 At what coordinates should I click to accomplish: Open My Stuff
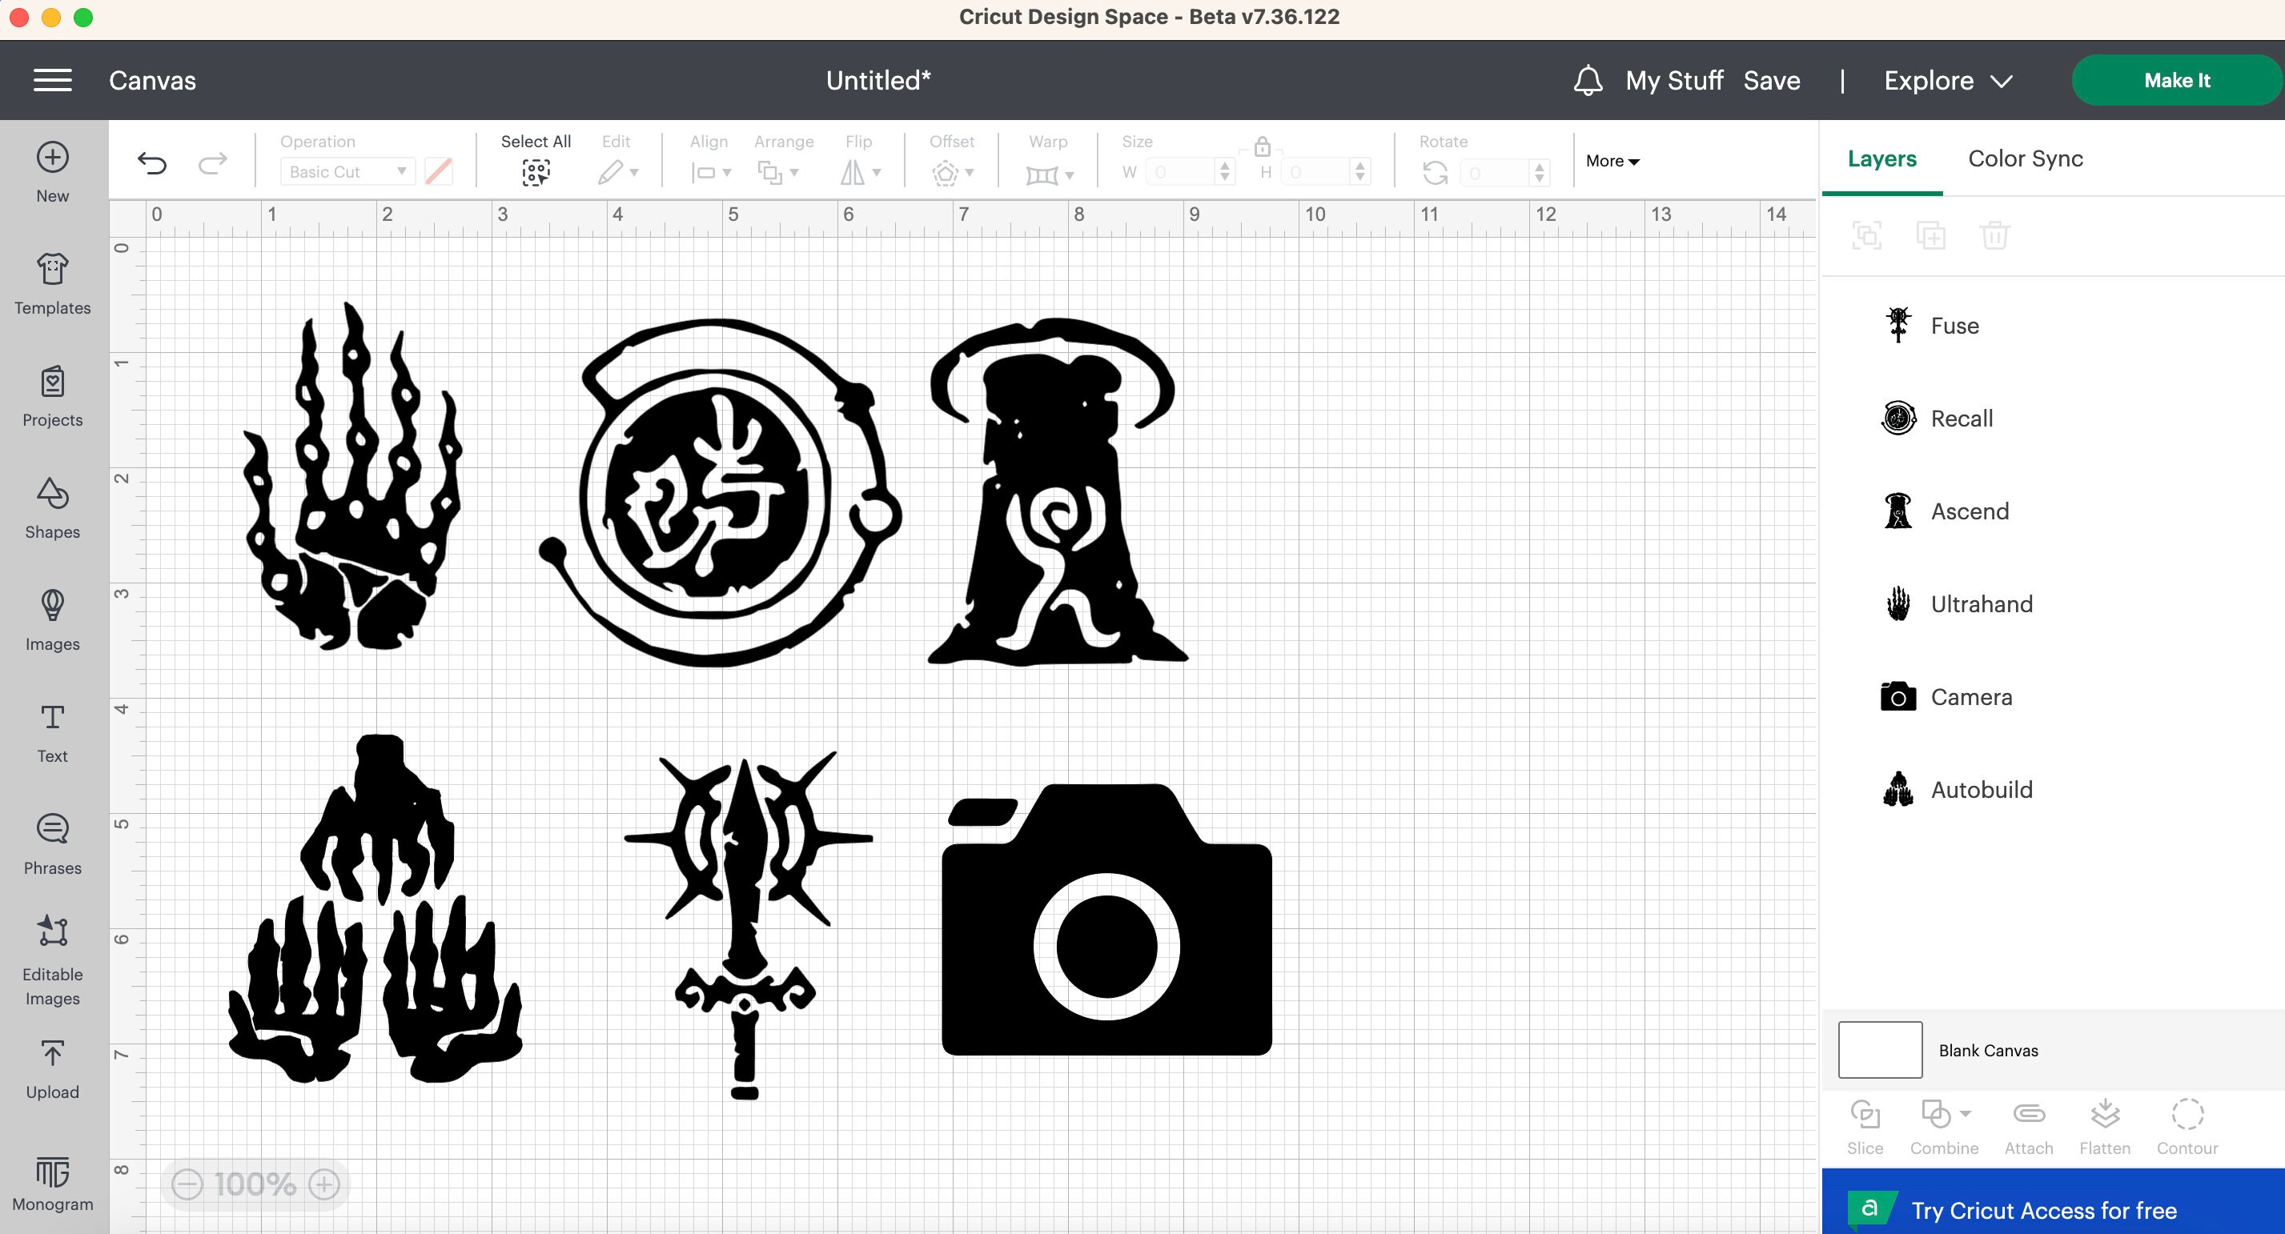(1674, 81)
